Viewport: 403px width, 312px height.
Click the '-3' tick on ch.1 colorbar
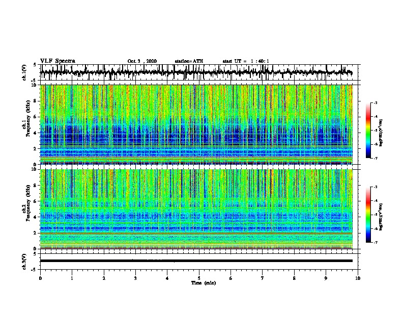376,102
